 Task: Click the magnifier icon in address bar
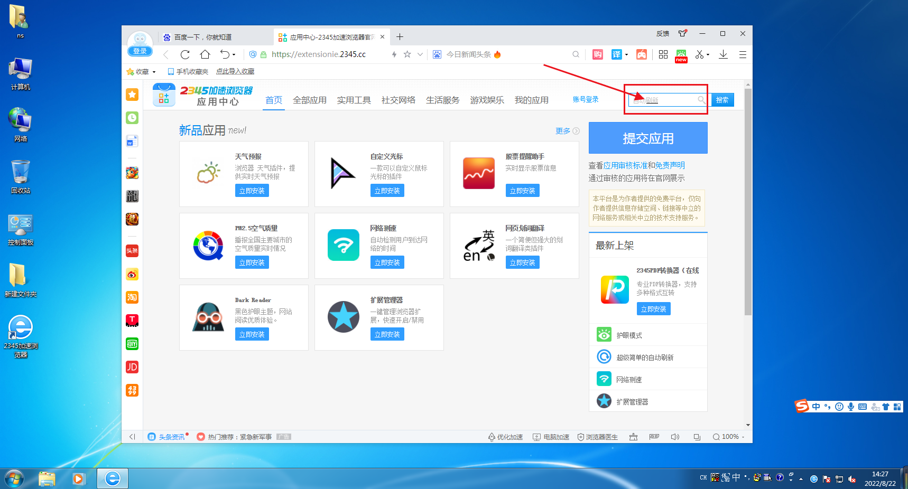click(x=576, y=54)
